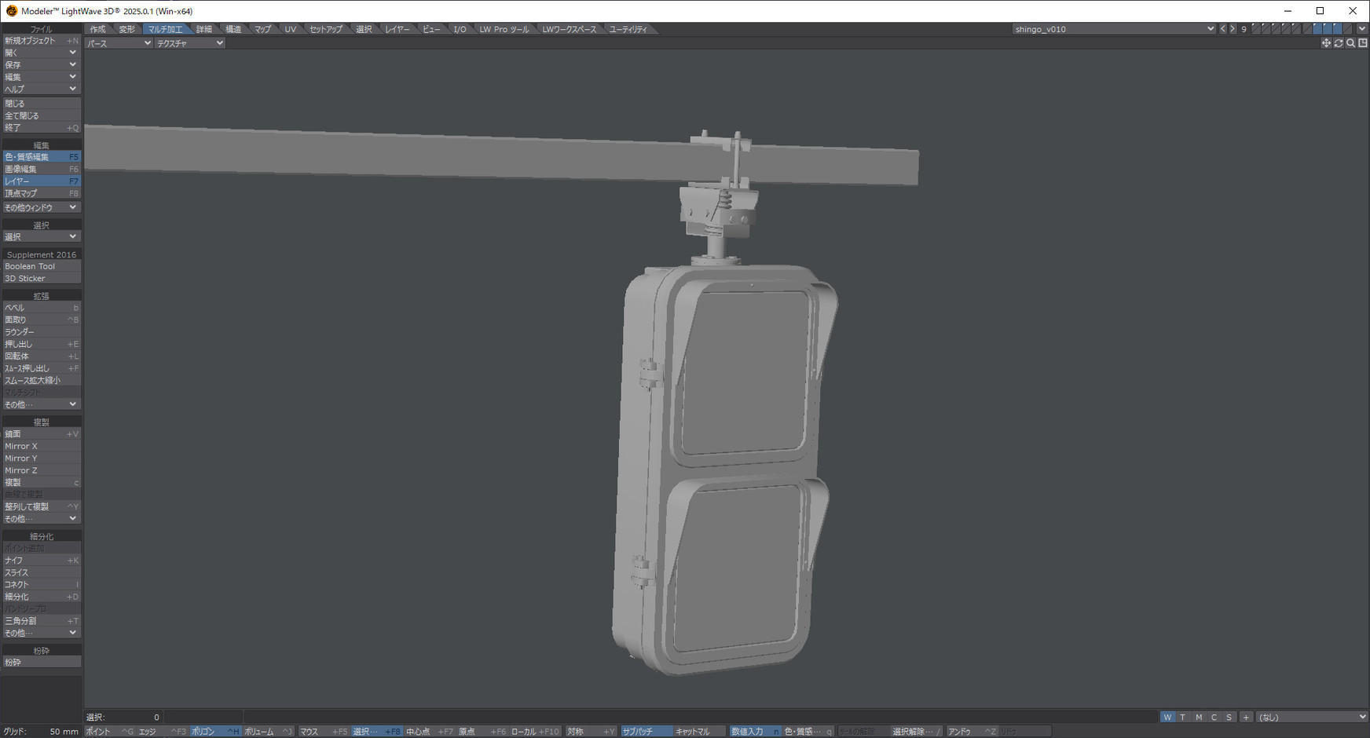
Task: Open the ユーティリティ tab
Action: [628, 29]
